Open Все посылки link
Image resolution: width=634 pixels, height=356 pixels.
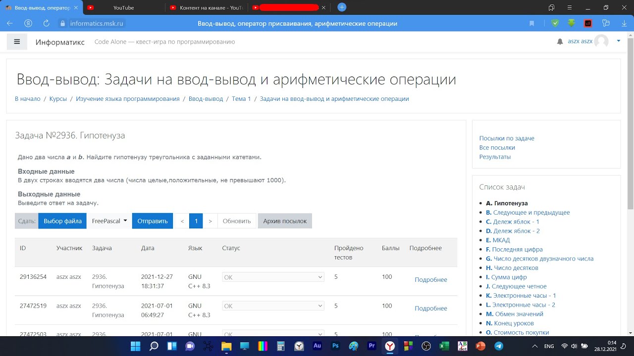tap(497, 147)
